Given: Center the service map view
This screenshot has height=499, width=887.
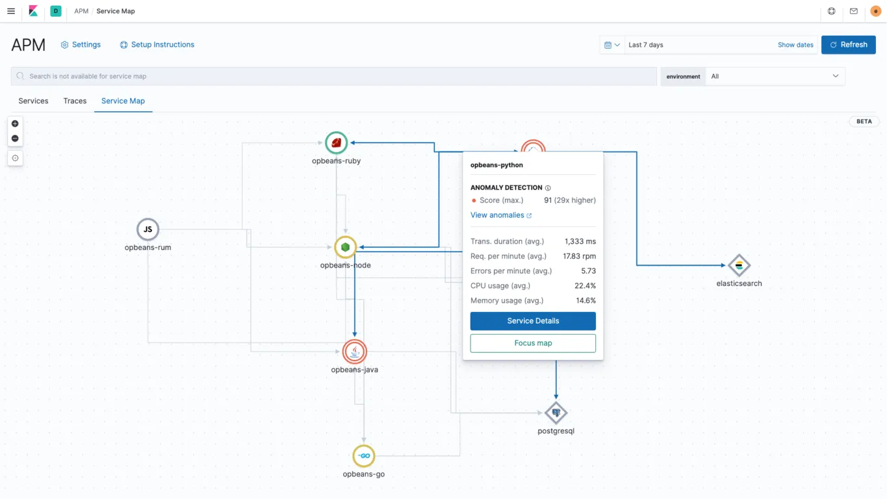Looking at the screenshot, I should click(15, 158).
